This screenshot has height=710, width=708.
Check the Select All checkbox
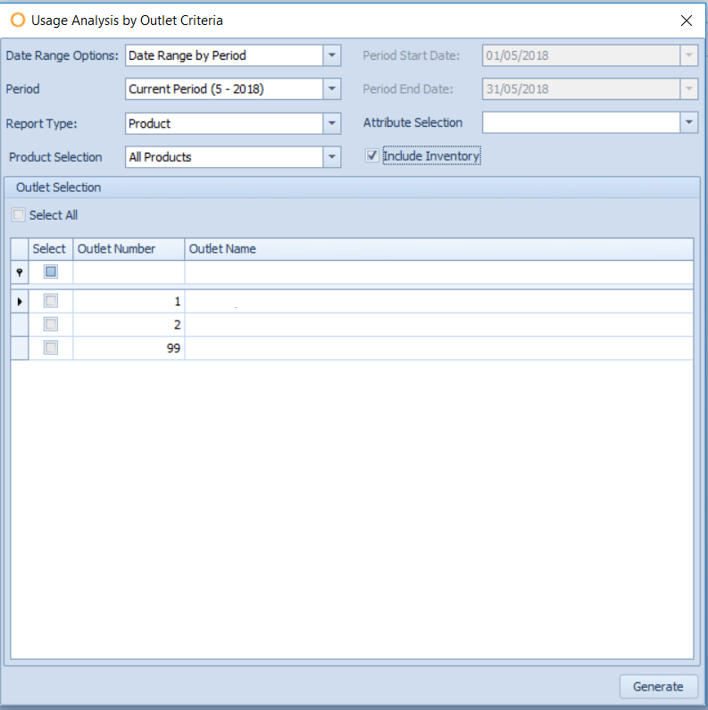pos(19,215)
